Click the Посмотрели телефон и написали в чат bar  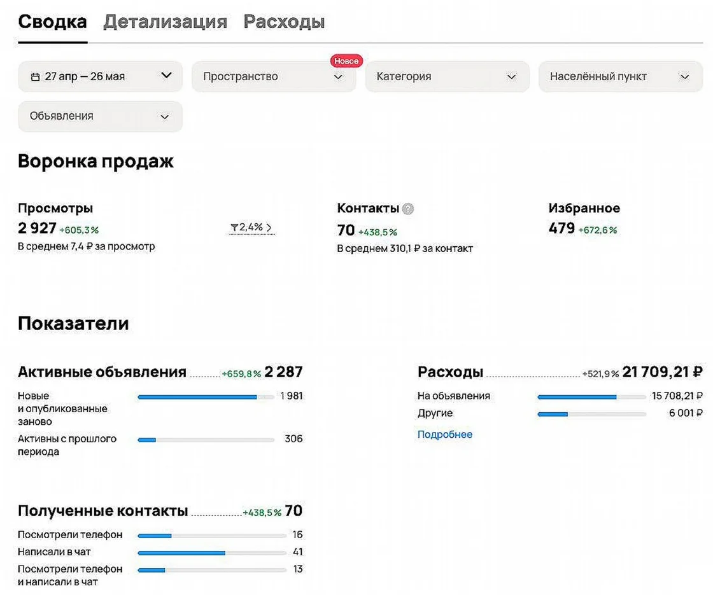[212, 570]
